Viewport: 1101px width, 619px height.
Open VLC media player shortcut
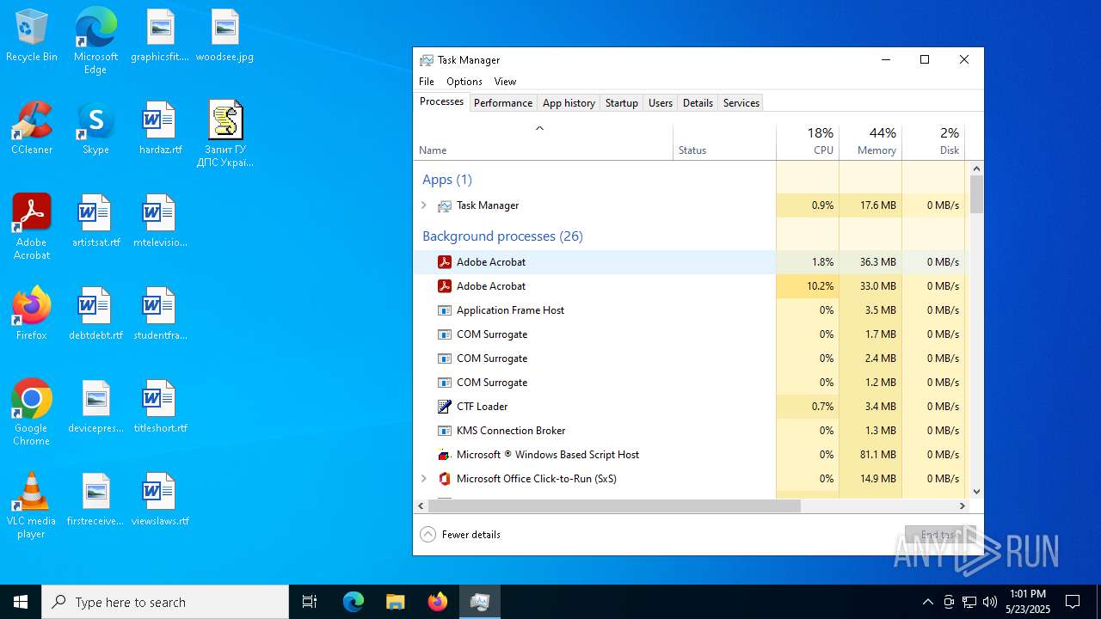32,506
